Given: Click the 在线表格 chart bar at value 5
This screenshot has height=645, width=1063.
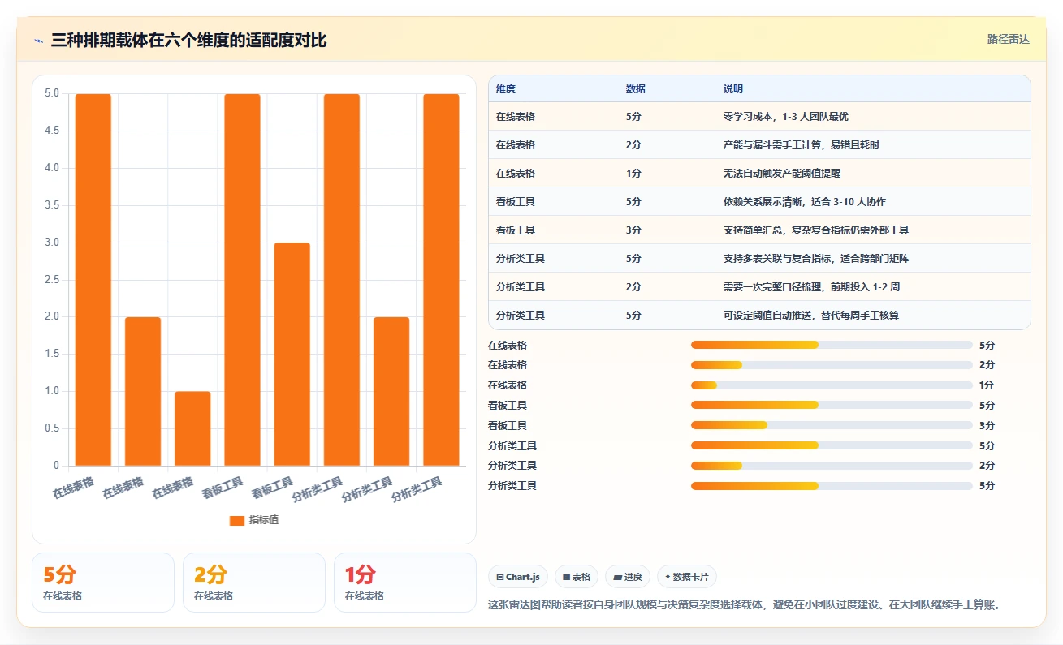Looking at the screenshot, I should [x=93, y=280].
